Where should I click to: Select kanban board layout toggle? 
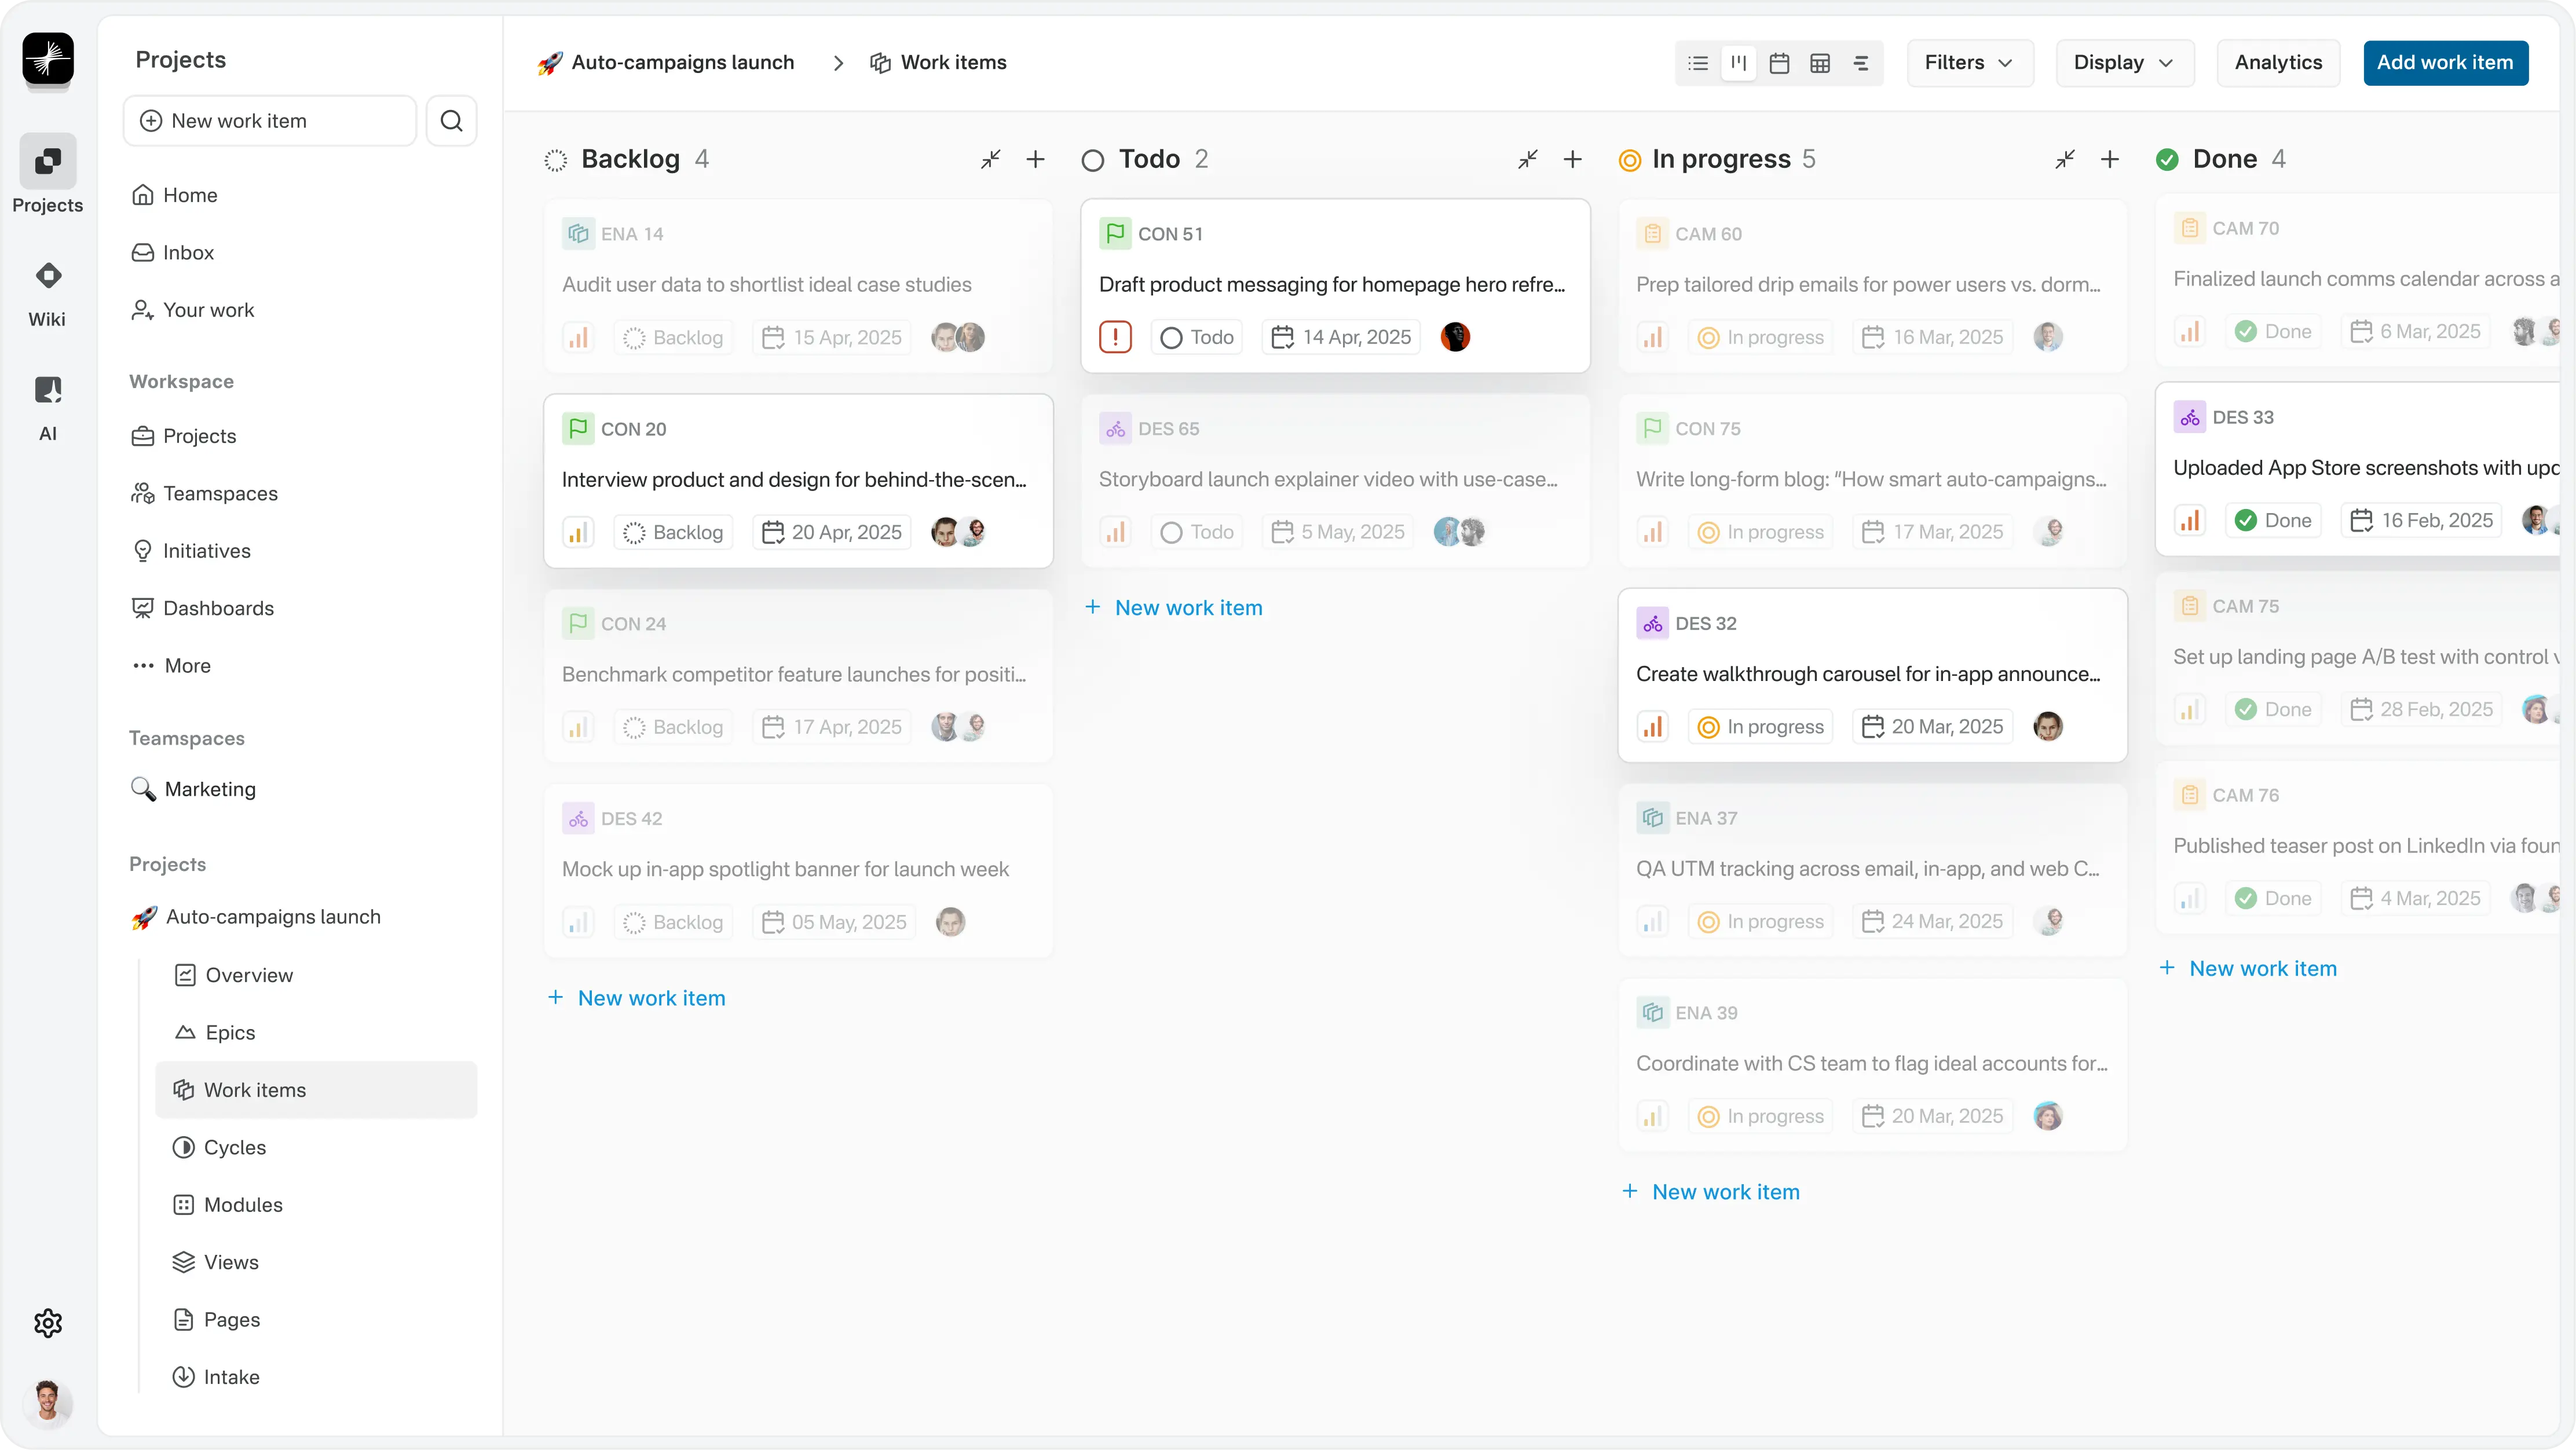point(1739,63)
